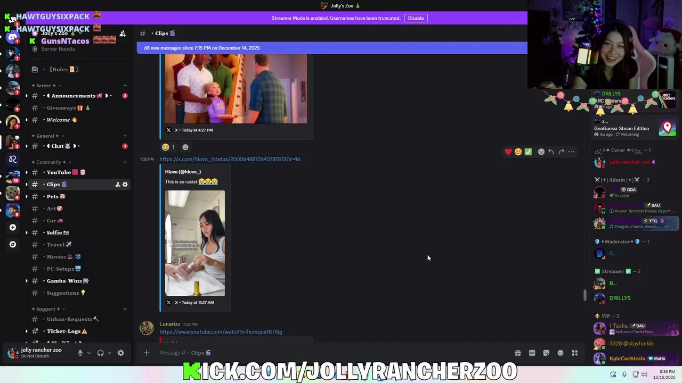Screen dimensions: 682x383
Task: Open the Discover servers compass icon
Action: (x=12, y=244)
